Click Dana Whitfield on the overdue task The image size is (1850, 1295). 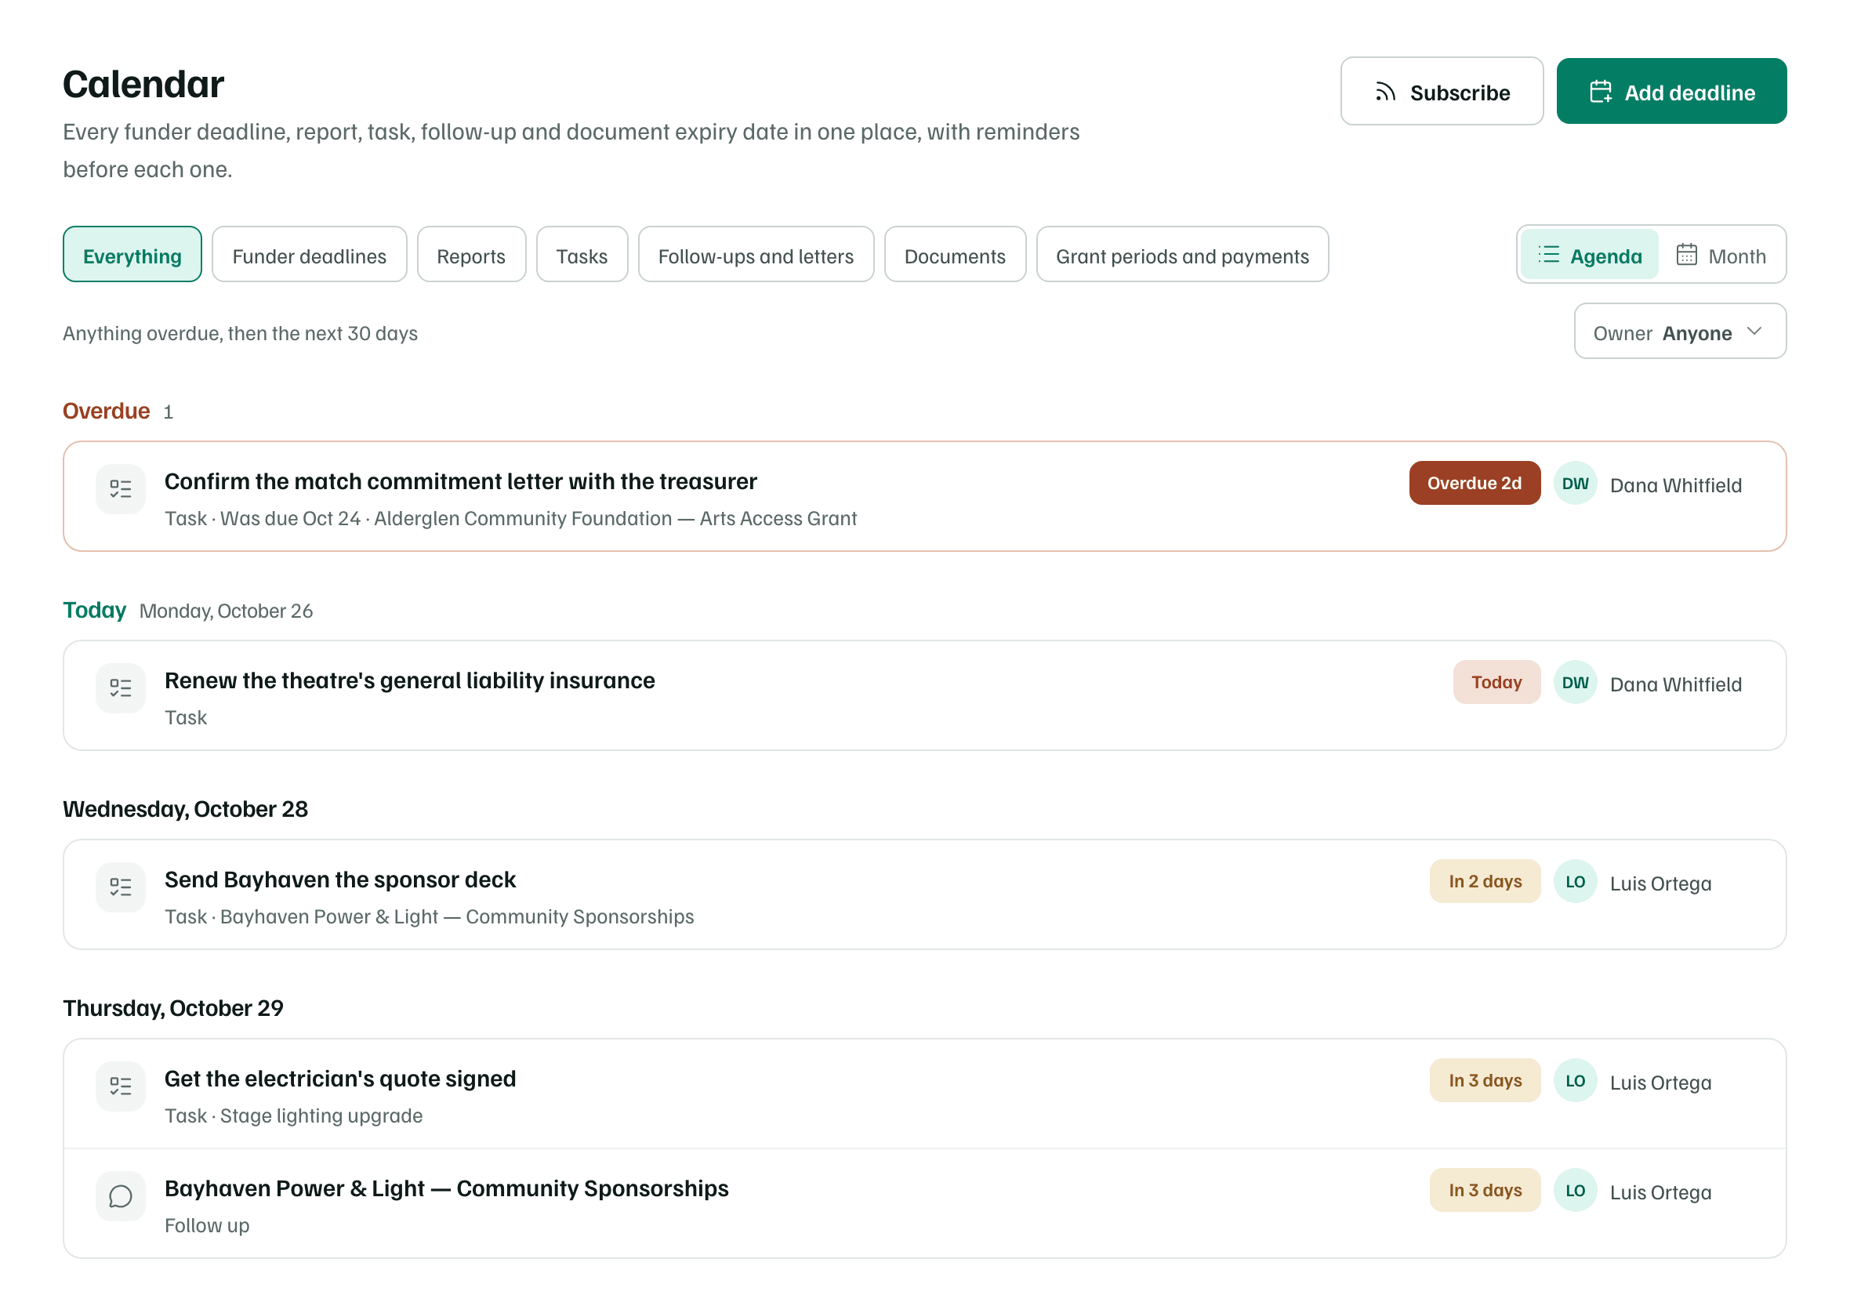(1676, 485)
